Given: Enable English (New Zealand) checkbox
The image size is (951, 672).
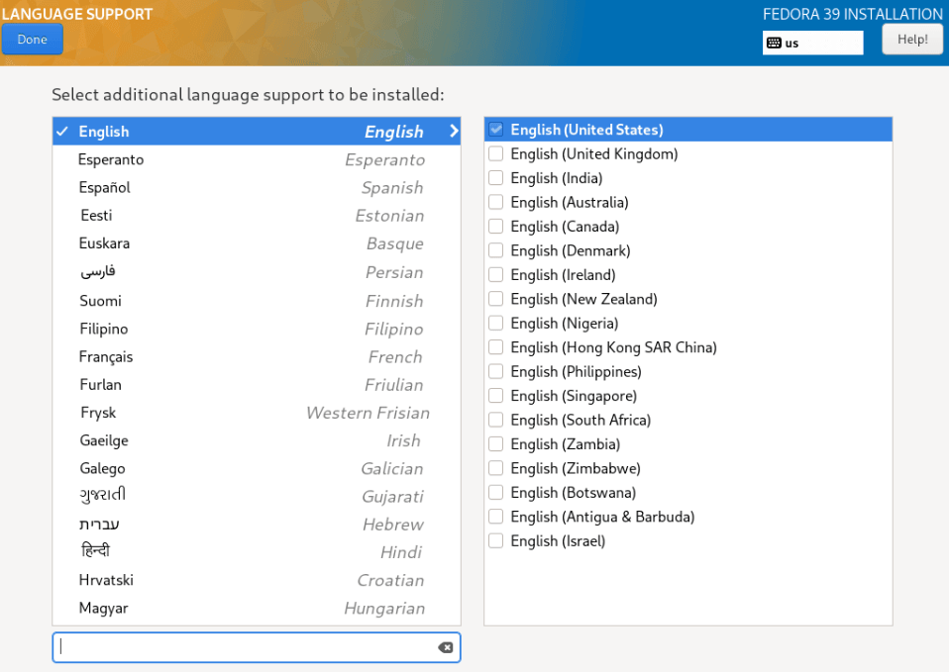Looking at the screenshot, I should click(496, 299).
